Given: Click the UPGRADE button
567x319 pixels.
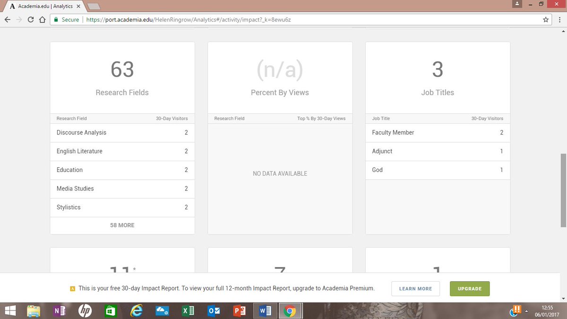Looking at the screenshot, I should pyautogui.click(x=470, y=289).
